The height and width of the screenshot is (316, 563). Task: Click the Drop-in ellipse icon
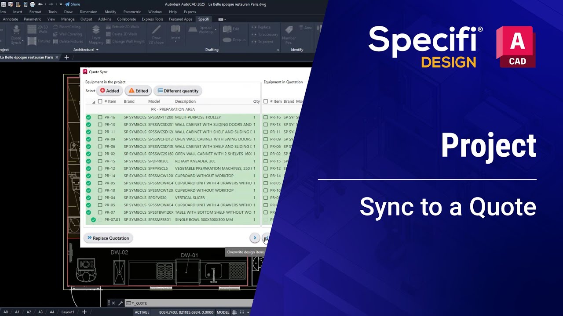click(x=227, y=40)
